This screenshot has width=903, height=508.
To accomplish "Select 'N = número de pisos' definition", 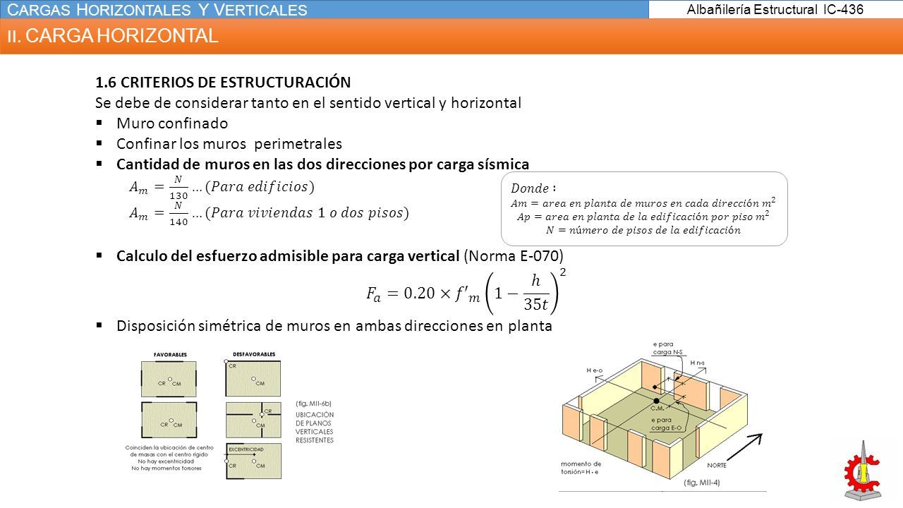I will [643, 230].
